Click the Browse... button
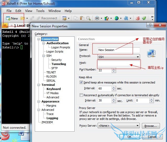Viewport: 167px width, 142px height. (x=151, y=126)
